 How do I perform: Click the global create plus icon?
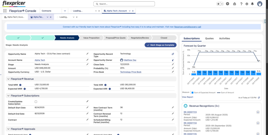(x=228, y=4)
